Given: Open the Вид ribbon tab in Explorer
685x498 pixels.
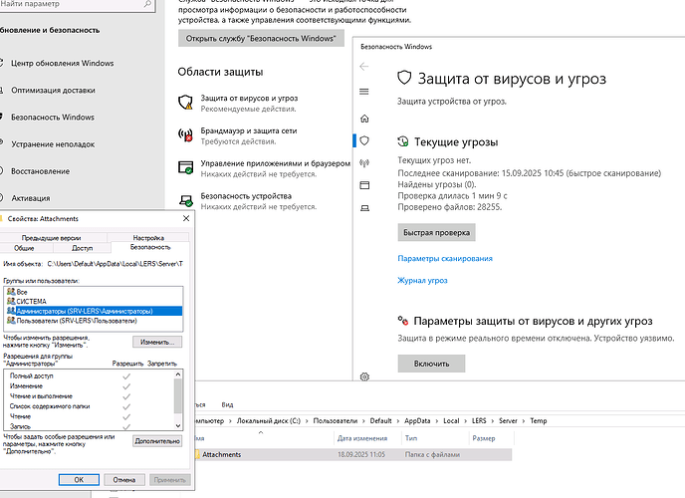Looking at the screenshot, I should [227, 405].
